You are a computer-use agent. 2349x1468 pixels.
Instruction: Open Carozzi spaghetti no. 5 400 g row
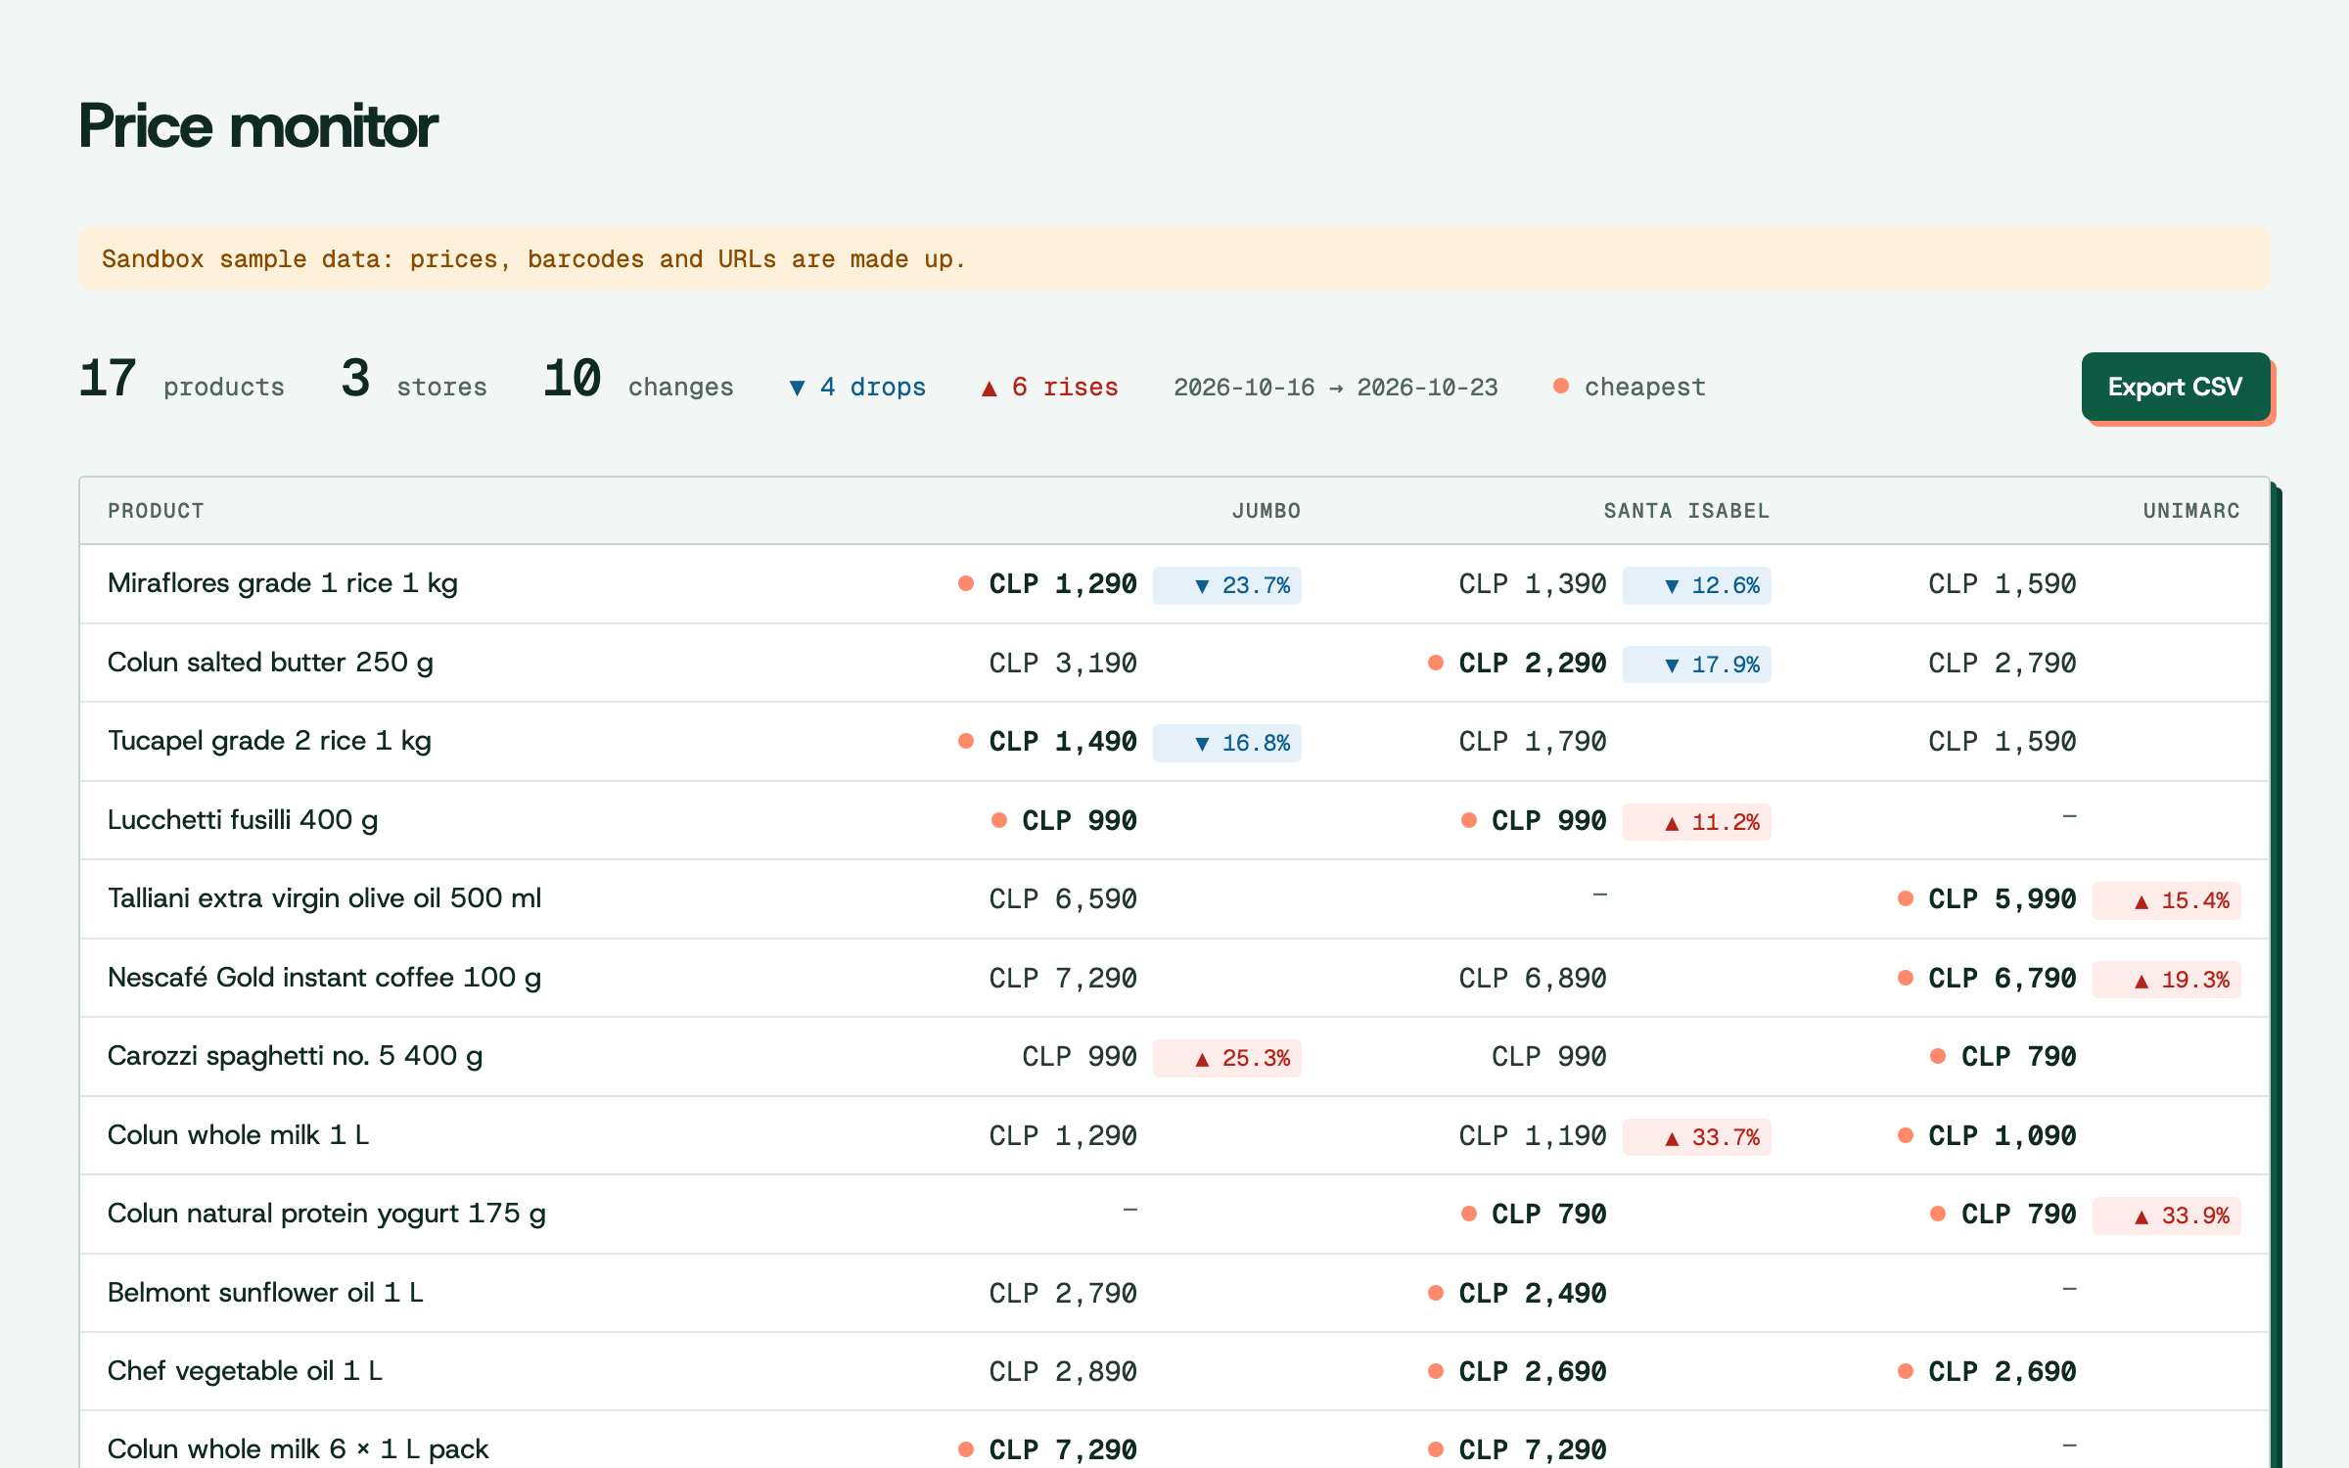(x=1174, y=1057)
